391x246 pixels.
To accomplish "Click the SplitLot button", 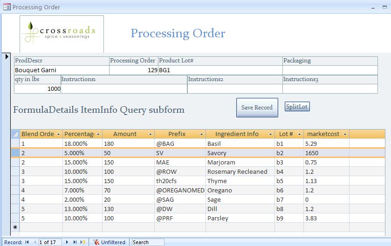I will coord(297,107).
